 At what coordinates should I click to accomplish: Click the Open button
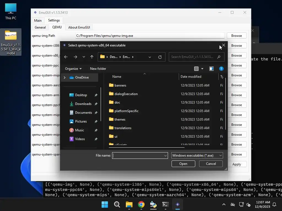(x=183, y=164)
